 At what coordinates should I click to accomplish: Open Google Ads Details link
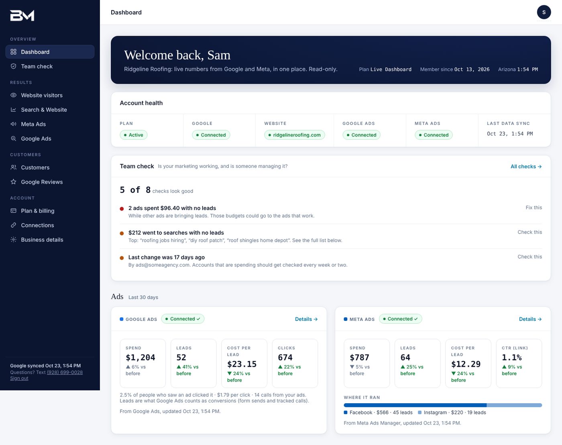[306, 319]
